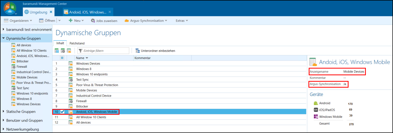Switch to the Umgebung tab
Image resolution: width=393 pixels, height=133 pixels.
(x=38, y=12)
